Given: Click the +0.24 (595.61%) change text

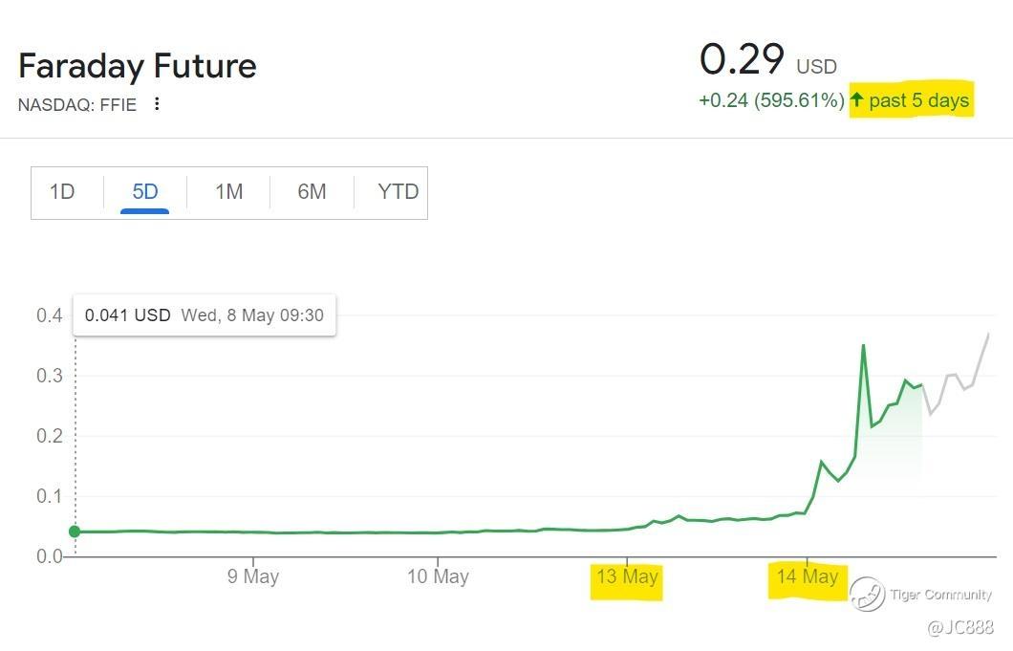Looking at the screenshot, I should (771, 100).
